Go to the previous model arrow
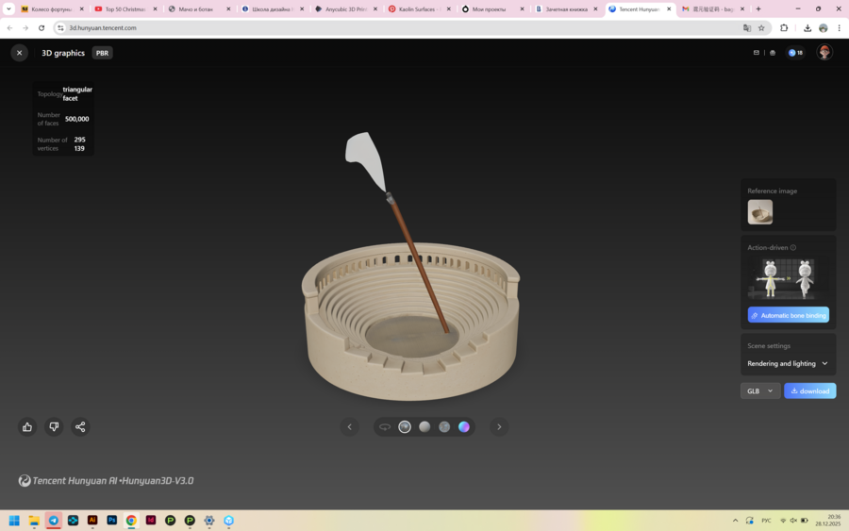This screenshot has height=531, width=849. [x=350, y=427]
